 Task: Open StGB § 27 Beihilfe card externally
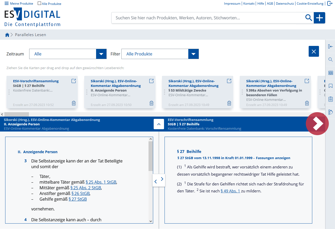pos(74,81)
